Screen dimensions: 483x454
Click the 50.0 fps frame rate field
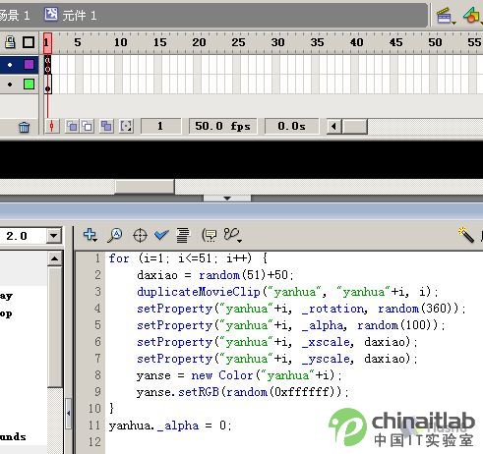coord(222,126)
